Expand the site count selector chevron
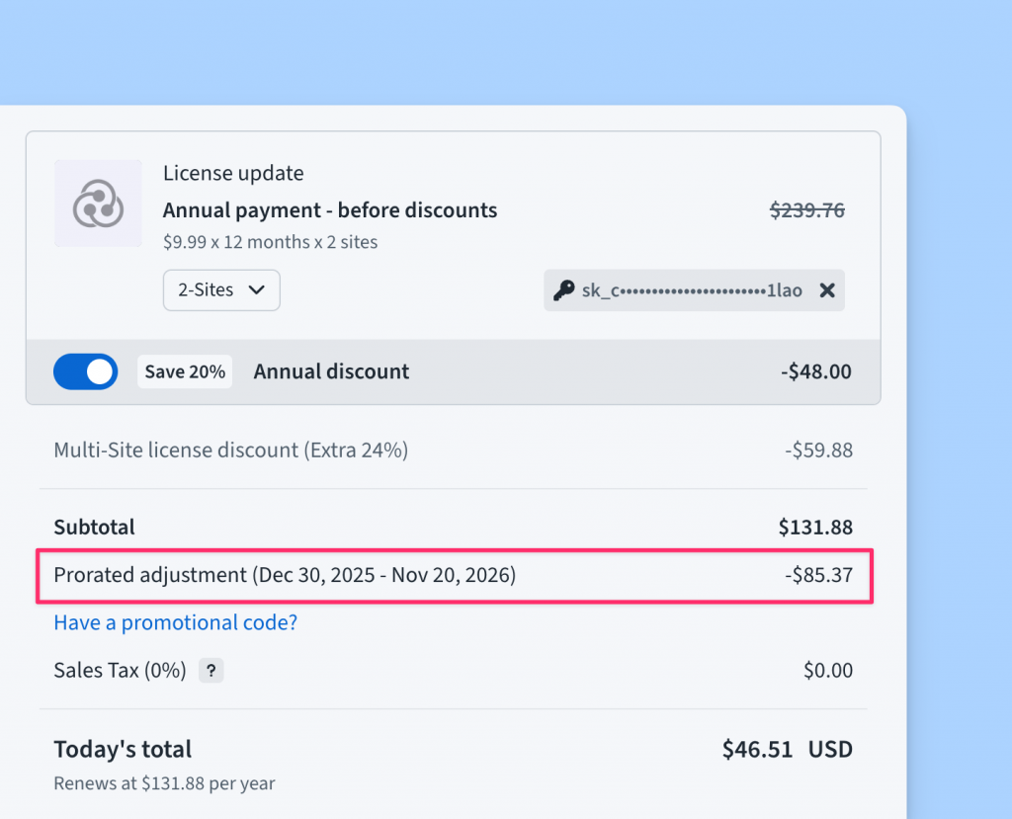The width and height of the screenshot is (1012, 819). coord(257,289)
